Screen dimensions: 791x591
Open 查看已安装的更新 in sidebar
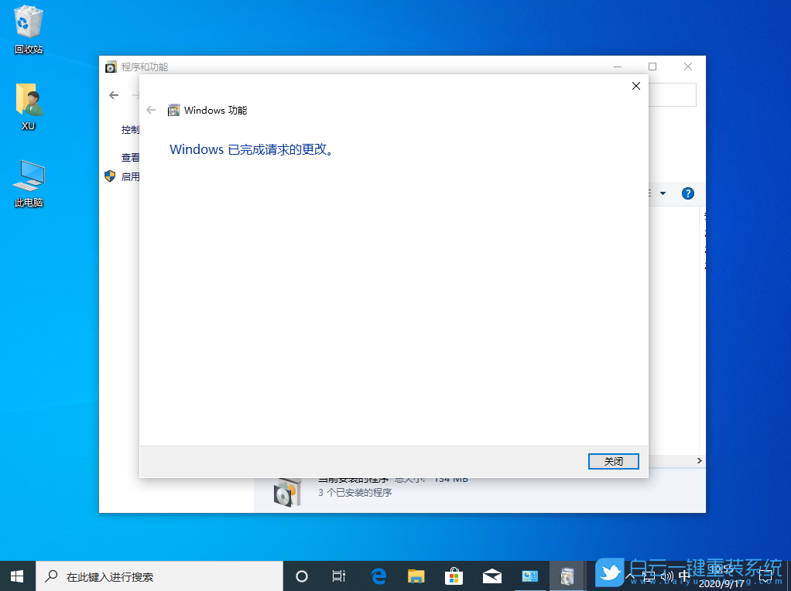(132, 157)
